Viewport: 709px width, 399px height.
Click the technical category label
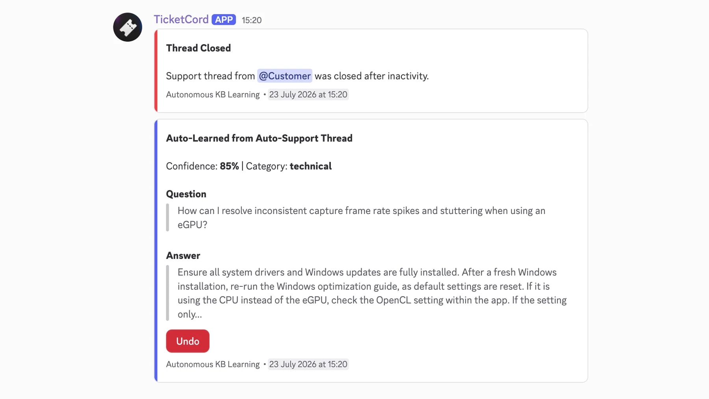point(311,166)
